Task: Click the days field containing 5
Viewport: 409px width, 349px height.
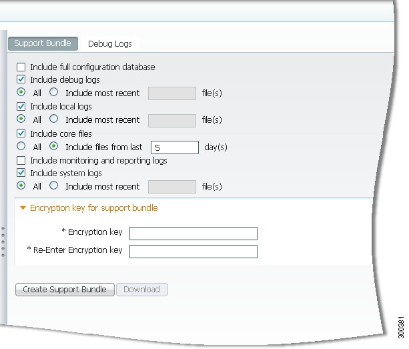Action: click(175, 147)
